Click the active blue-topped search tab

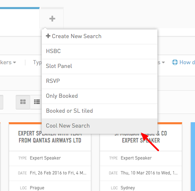(20, 18)
